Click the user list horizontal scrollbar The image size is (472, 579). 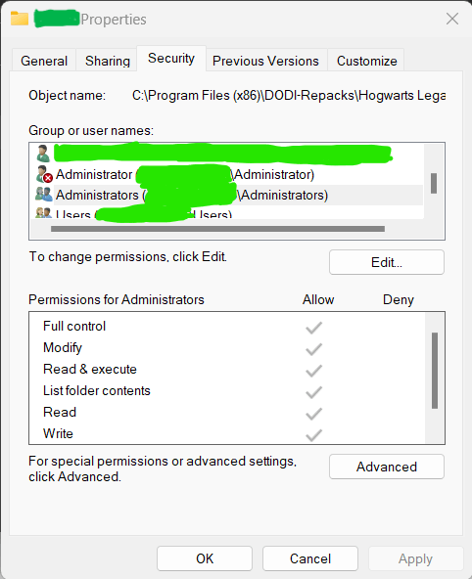[x=217, y=229]
